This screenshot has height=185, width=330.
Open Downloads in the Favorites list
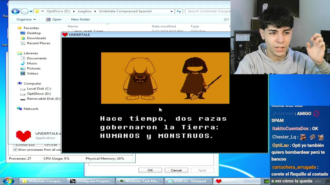36,38
